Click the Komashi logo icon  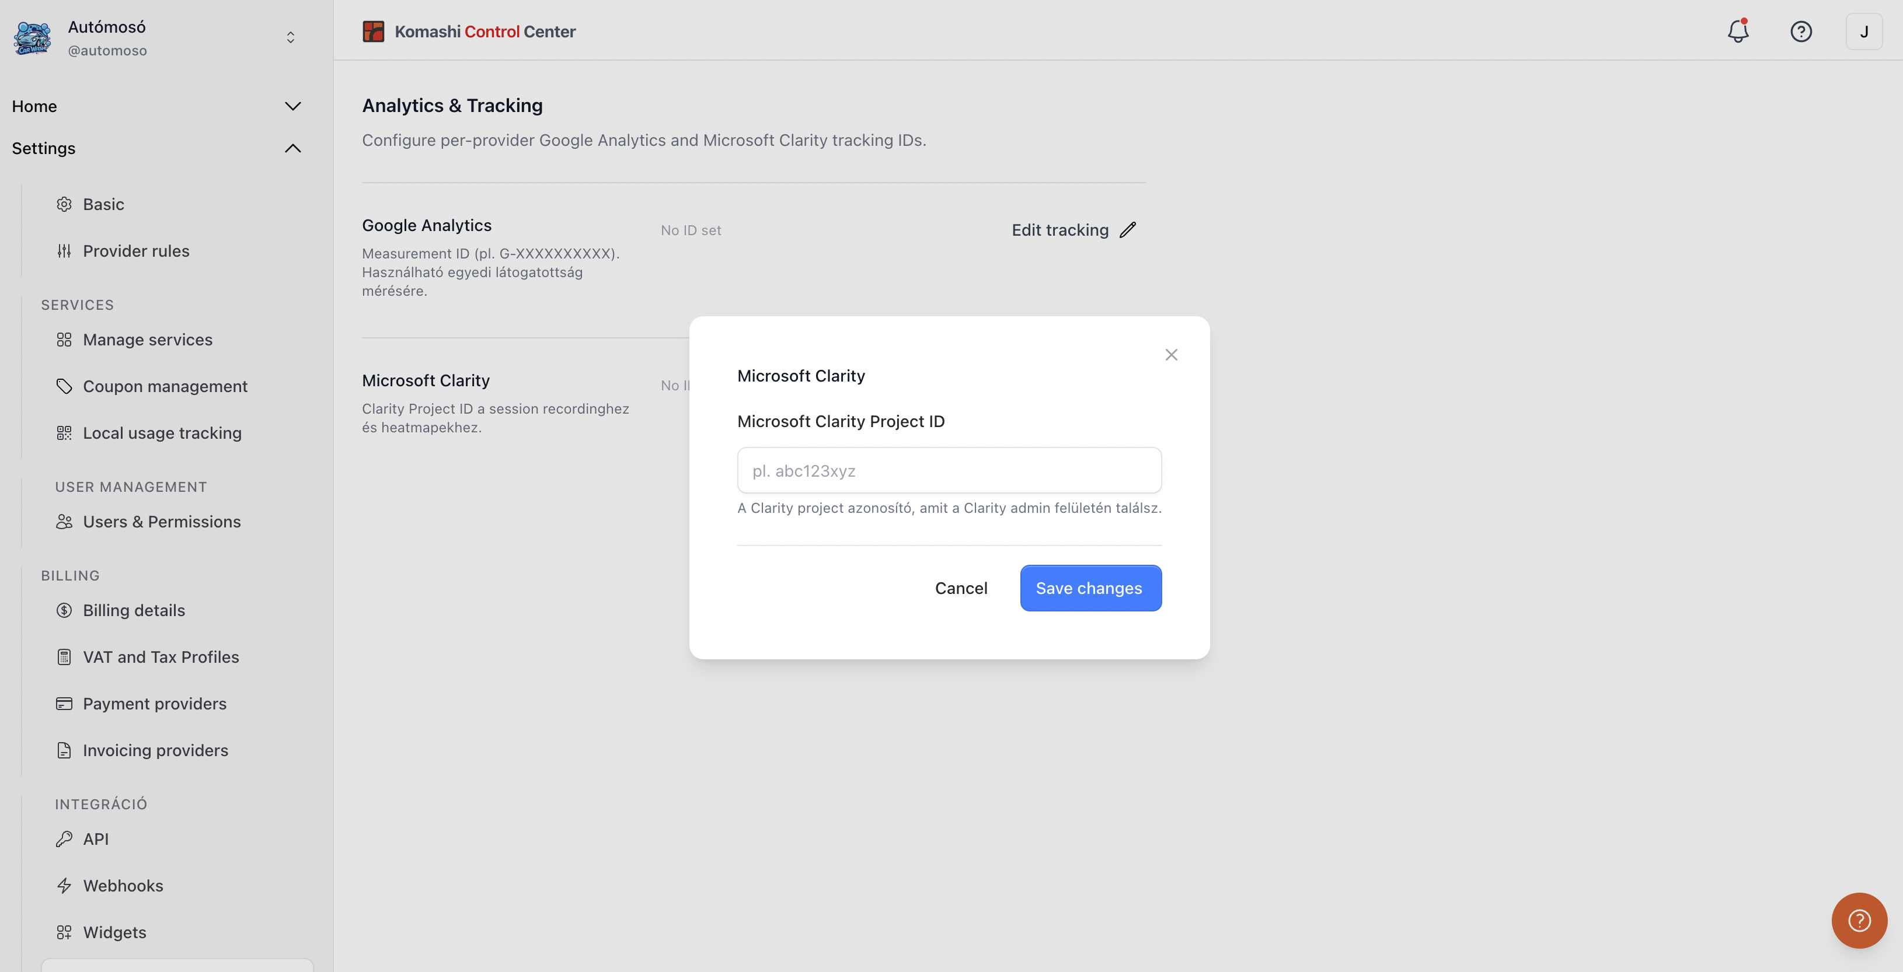373,31
